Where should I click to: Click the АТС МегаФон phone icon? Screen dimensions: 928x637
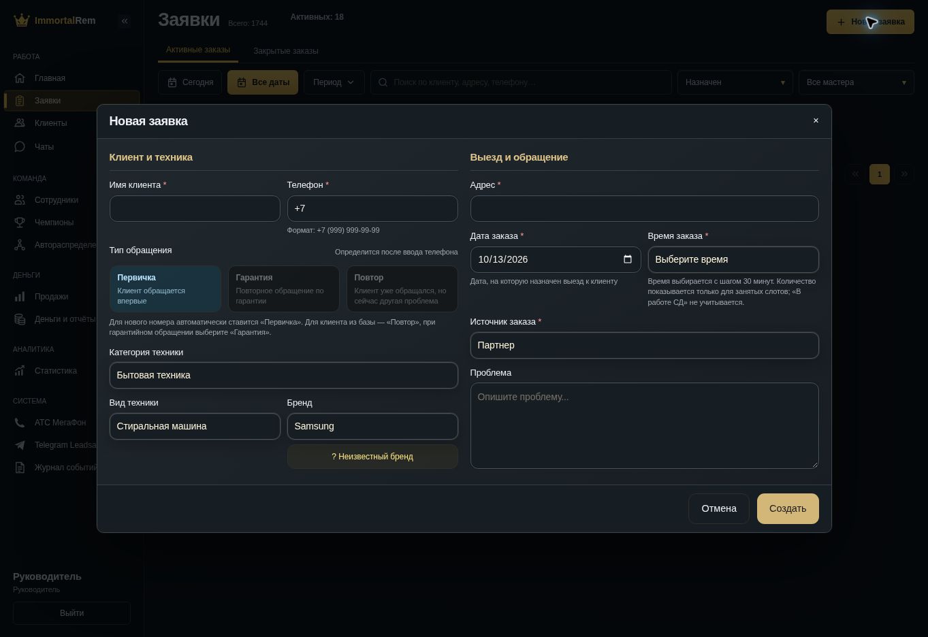[x=20, y=423]
